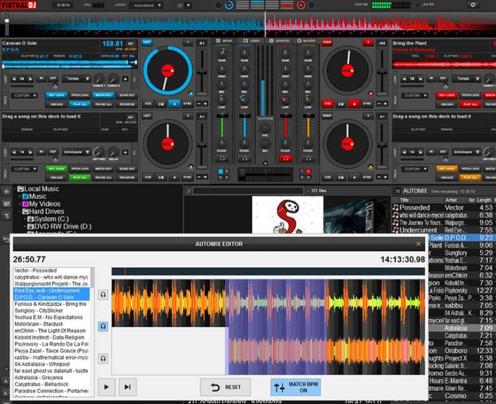Toggle SYNC on the Caravan O Sole deck
Screen dimensions: 496x404
tap(187, 104)
